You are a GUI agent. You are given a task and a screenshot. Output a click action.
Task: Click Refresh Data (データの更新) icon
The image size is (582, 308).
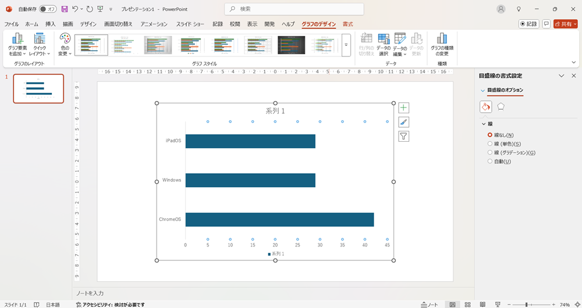417,45
